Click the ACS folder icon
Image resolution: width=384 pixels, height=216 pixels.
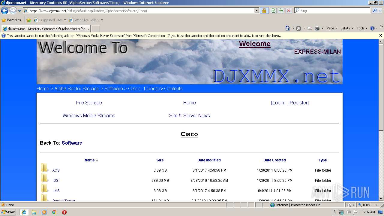(45, 168)
